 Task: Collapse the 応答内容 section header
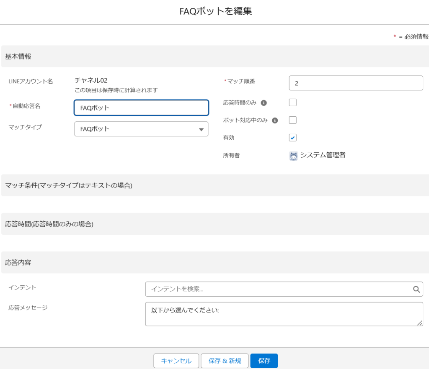18,262
